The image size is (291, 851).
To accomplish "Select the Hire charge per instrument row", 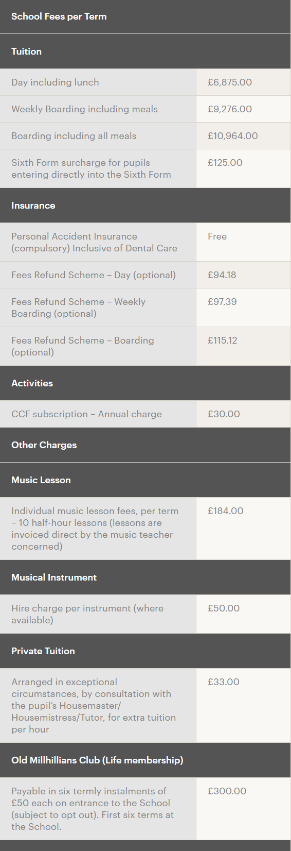I will tap(145, 614).
